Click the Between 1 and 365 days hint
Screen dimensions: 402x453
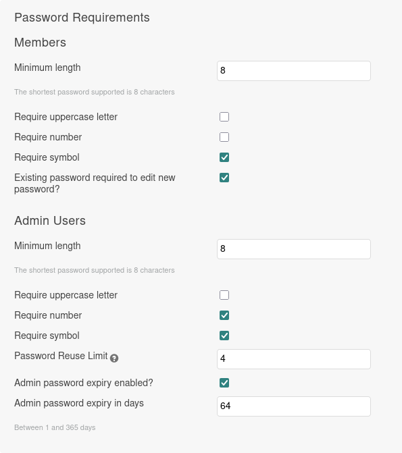click(x=55, y=427)
